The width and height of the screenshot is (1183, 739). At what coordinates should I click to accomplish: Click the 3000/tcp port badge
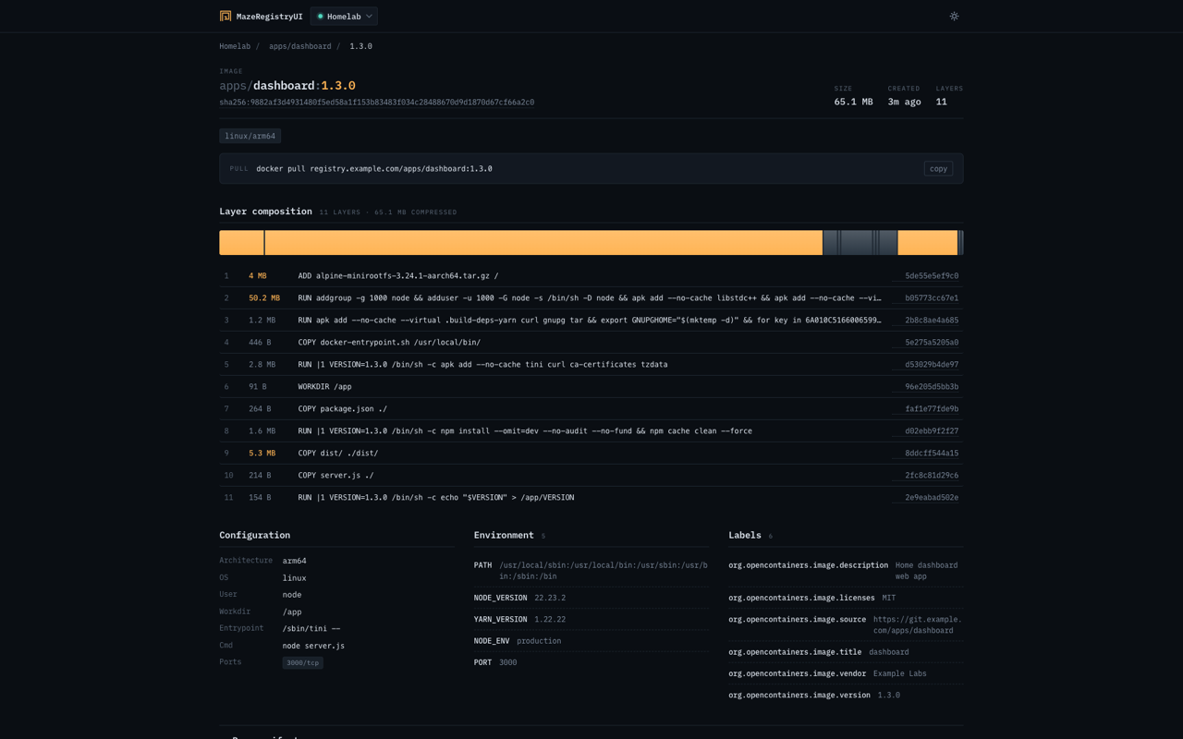[303, 662]
